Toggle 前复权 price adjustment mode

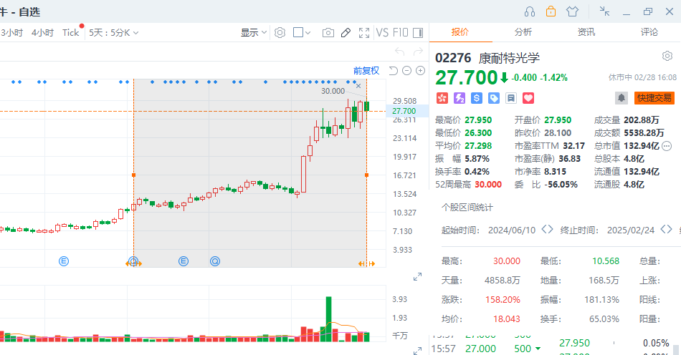(x=366, y=71)
